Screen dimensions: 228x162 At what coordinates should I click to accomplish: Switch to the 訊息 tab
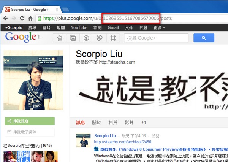point(81,122)
